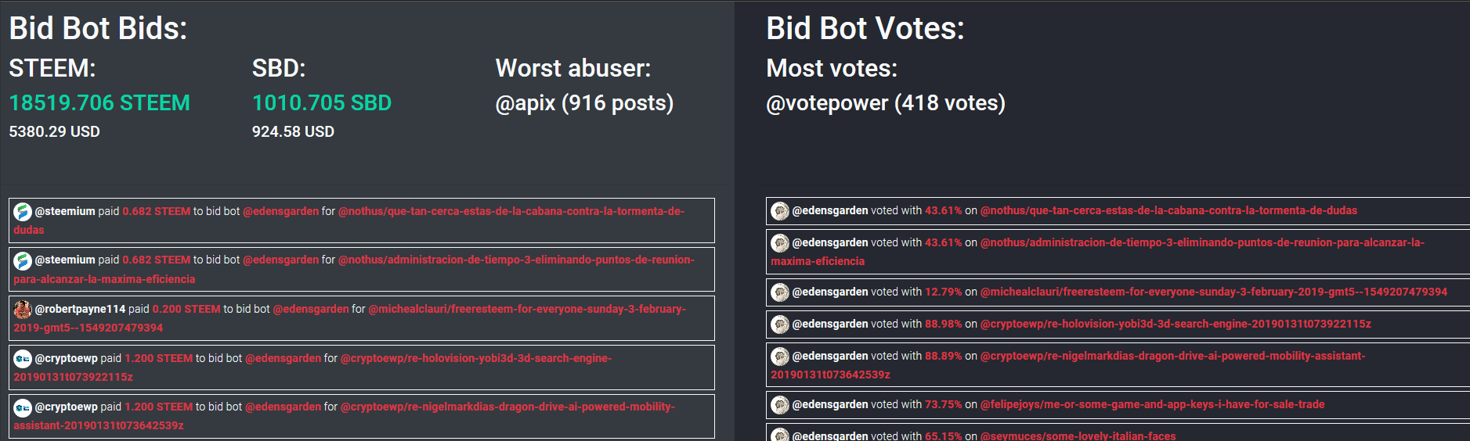
Task: Click steemium avatar in the tormenta-de-dudas bid row
Action: (23, 211)
